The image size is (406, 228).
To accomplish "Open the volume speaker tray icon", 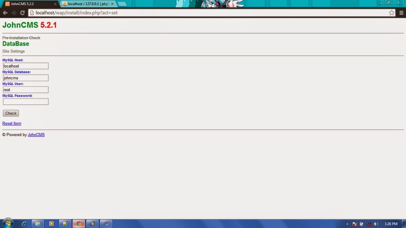I will 376,224.
